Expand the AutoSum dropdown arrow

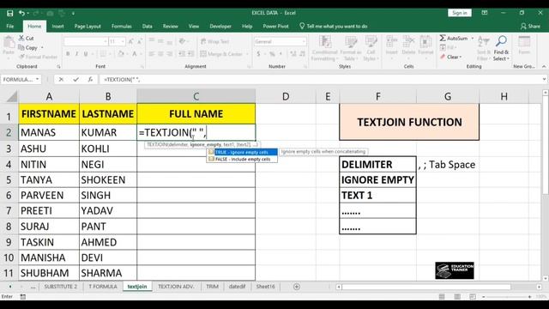coord(473,38)
